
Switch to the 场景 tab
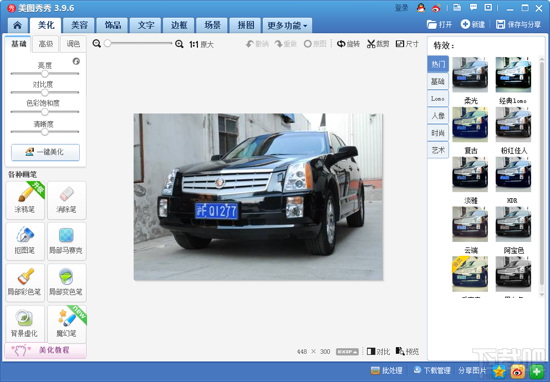pos(212,25)
